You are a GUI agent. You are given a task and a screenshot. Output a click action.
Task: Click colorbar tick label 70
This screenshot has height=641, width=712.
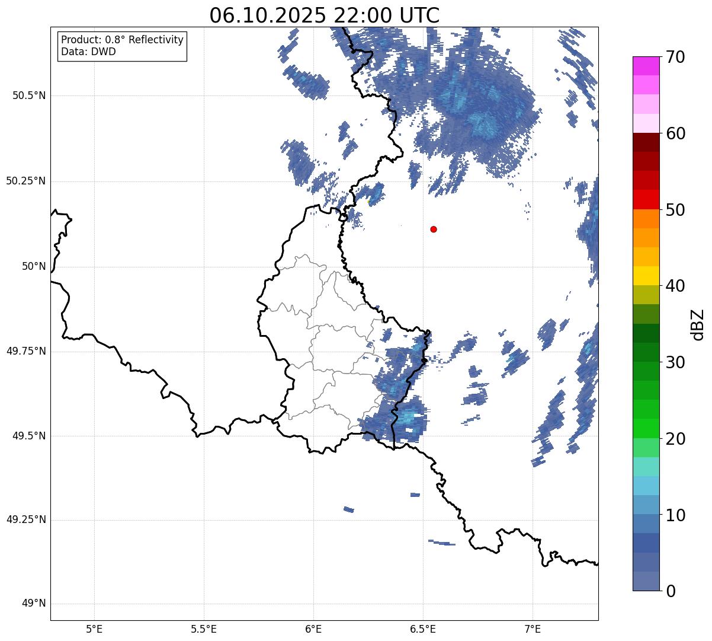675,57
